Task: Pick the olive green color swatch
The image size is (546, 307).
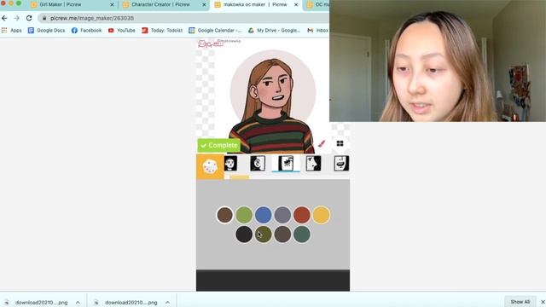Action: (x=264, y=235)
